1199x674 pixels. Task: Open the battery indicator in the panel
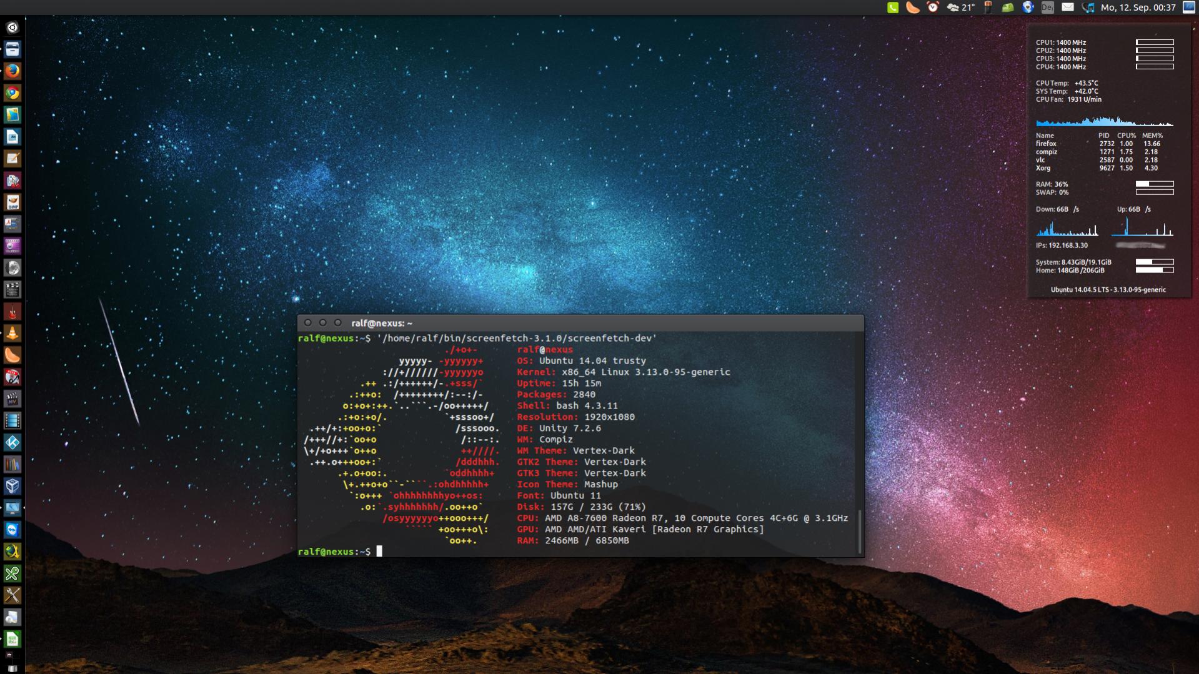(988, 7)
